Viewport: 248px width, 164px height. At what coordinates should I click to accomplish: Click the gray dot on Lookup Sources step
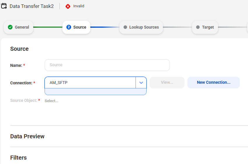(x=125, y=27)
